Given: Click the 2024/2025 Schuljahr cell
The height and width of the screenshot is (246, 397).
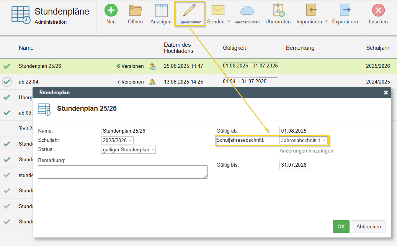Looking at the screenshot, I should (x=378, y=82).
